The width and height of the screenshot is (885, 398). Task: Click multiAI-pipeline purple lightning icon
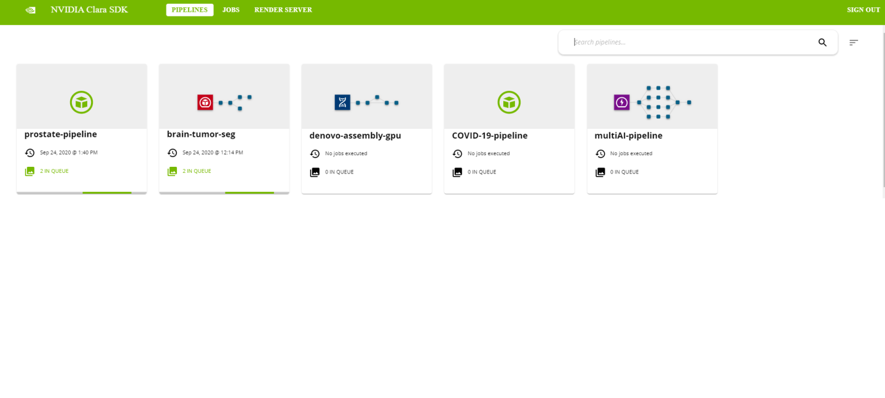(x=621, y=102)
